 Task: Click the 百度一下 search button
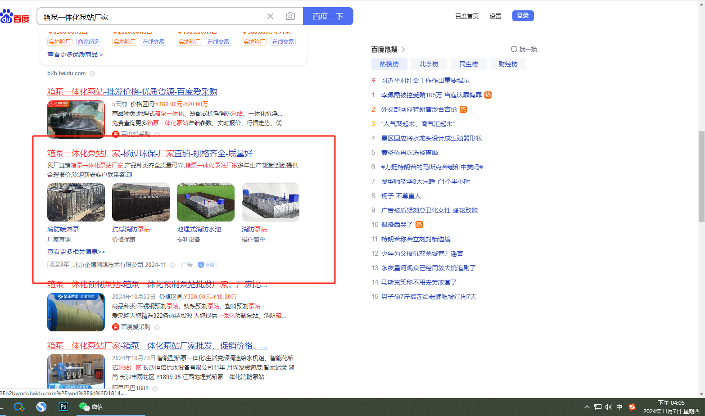328,16
